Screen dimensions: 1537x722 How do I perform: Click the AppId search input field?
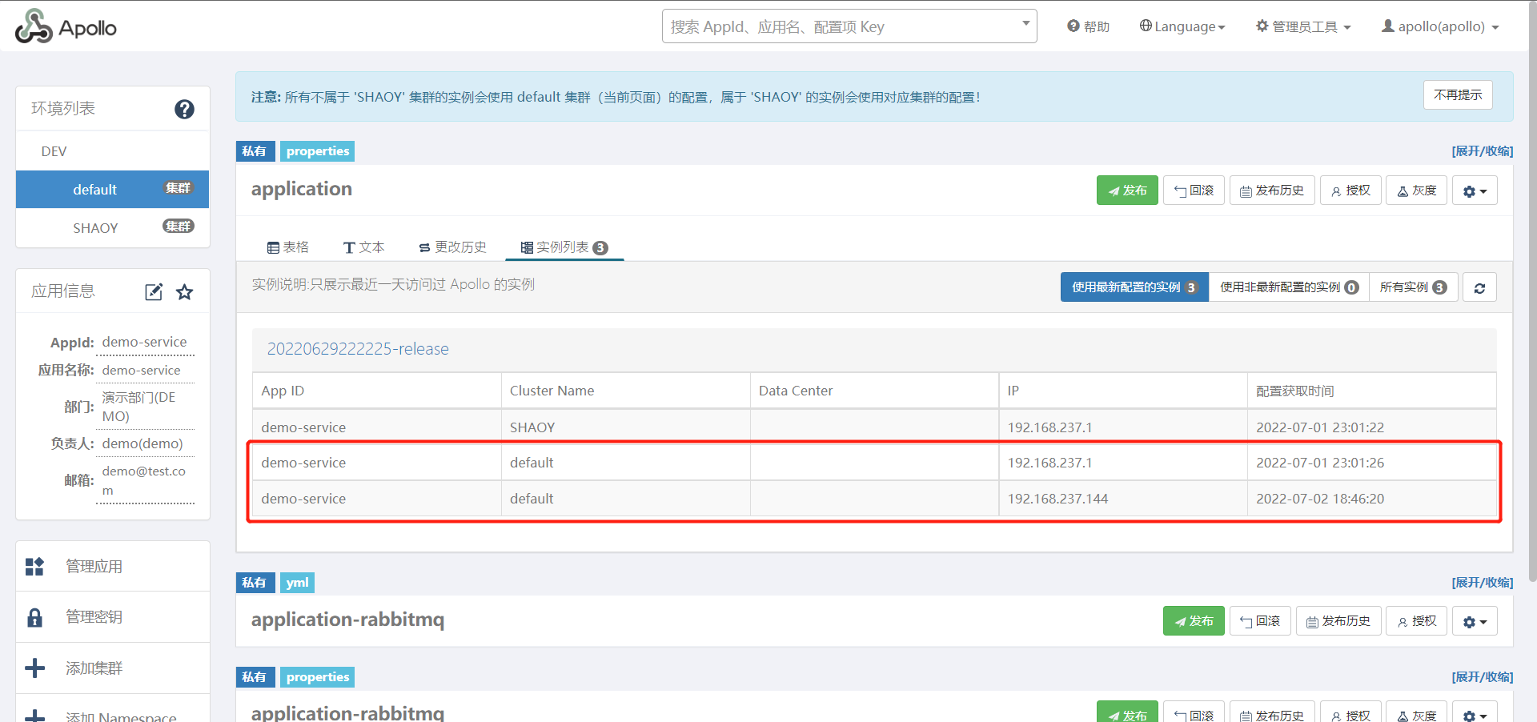(x=841, y=26)
